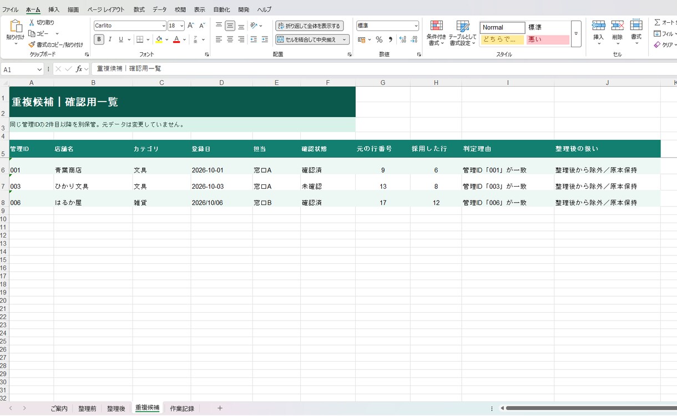This screenshot has height=416, width=677.
Task: Click the AutoSum sigma icon
Action: click(x=657, y=22)
